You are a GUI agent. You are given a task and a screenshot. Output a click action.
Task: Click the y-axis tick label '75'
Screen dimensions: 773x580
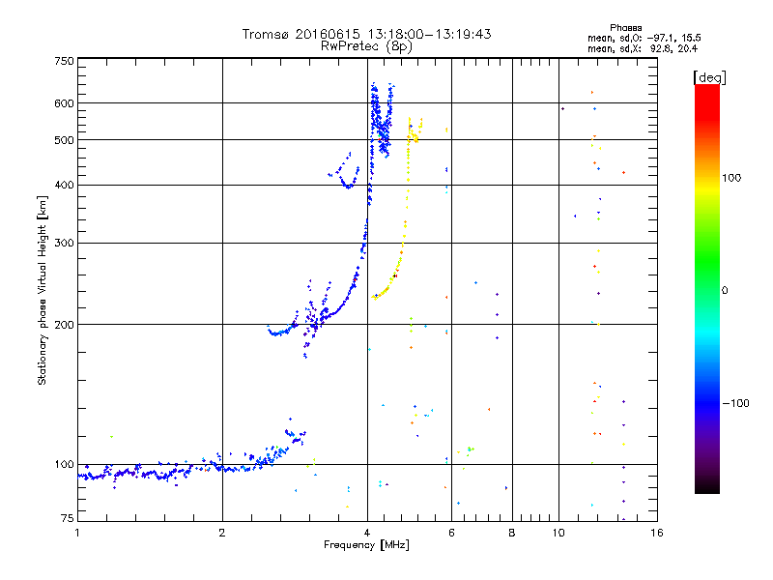(68, 518)
